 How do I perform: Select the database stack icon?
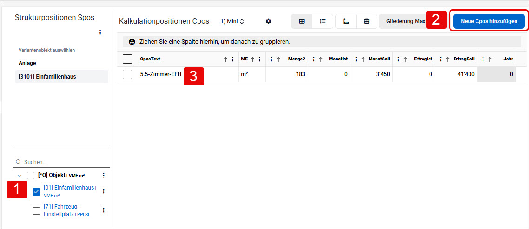click(366, 21)
